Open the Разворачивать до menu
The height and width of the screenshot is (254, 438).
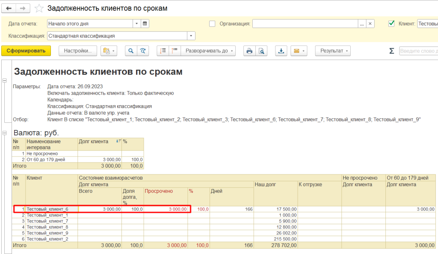pos(209,51)
